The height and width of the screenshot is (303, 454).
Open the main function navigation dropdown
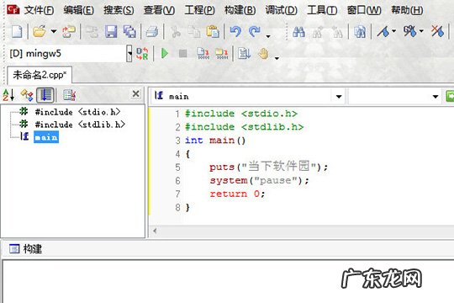(339, 96)
